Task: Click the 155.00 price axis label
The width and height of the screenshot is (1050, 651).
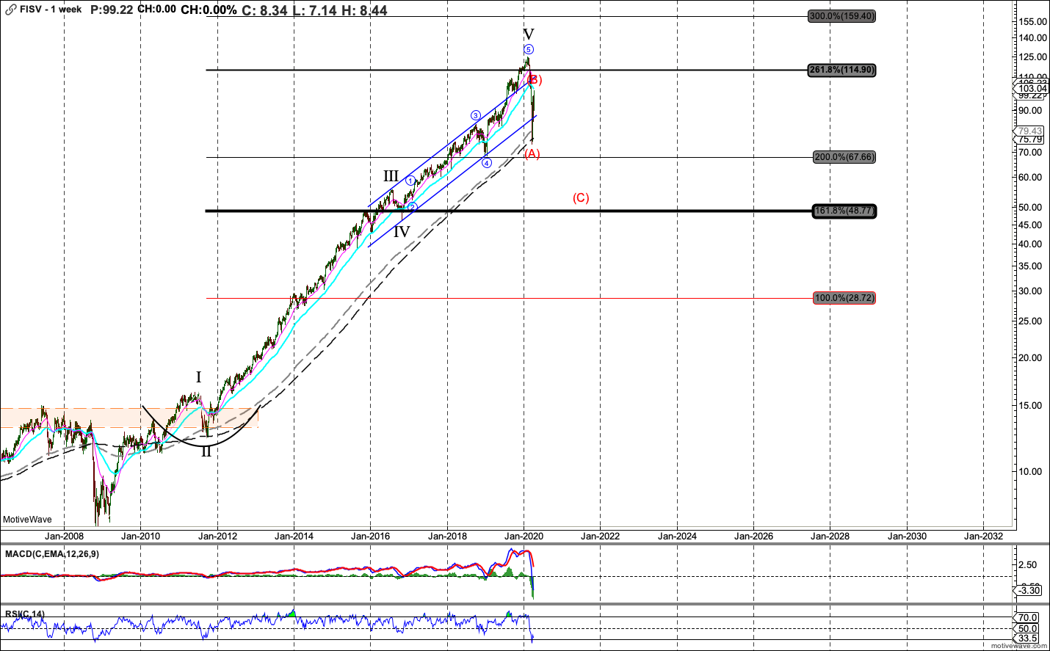Action: (x=1033, y=22)
